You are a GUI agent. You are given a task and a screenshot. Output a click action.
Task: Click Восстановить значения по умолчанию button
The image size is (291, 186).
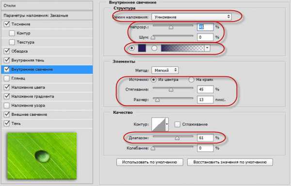[230, 162]
